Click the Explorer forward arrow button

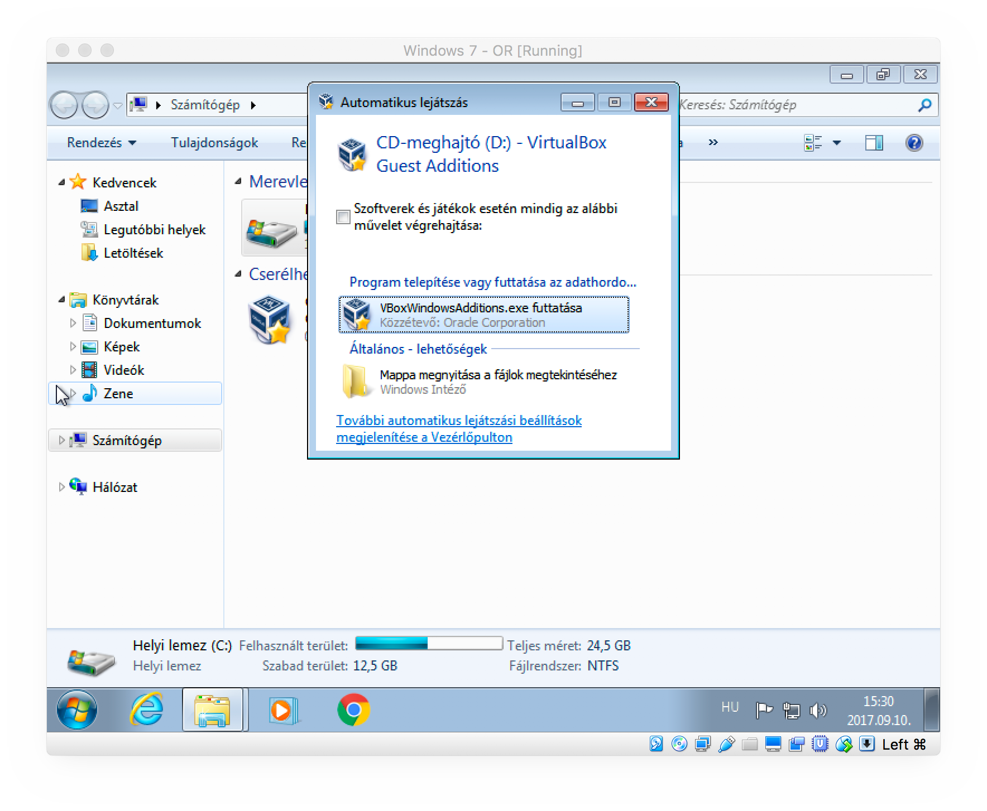click(95, 105)
